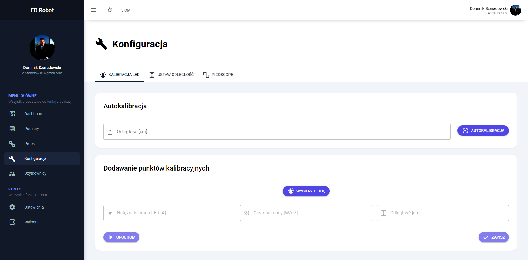Toggle the hamburger menu icon
Viewport: 528px width, 260px height.
[x=94, y=10]
